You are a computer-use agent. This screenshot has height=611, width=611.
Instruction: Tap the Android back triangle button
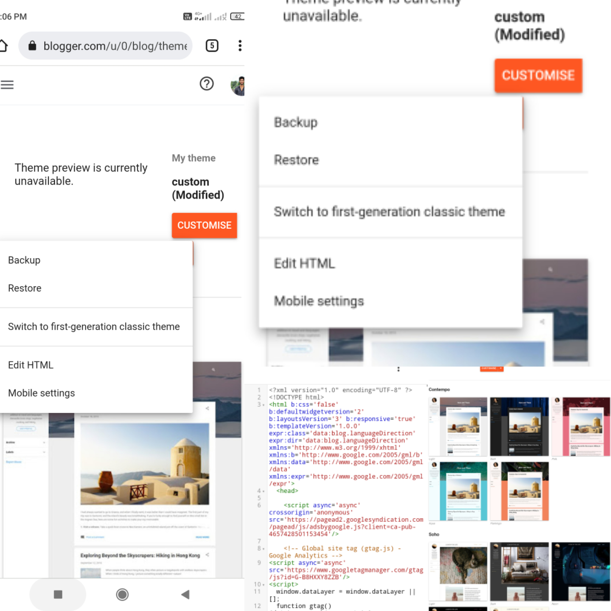(x=186, y=594)
